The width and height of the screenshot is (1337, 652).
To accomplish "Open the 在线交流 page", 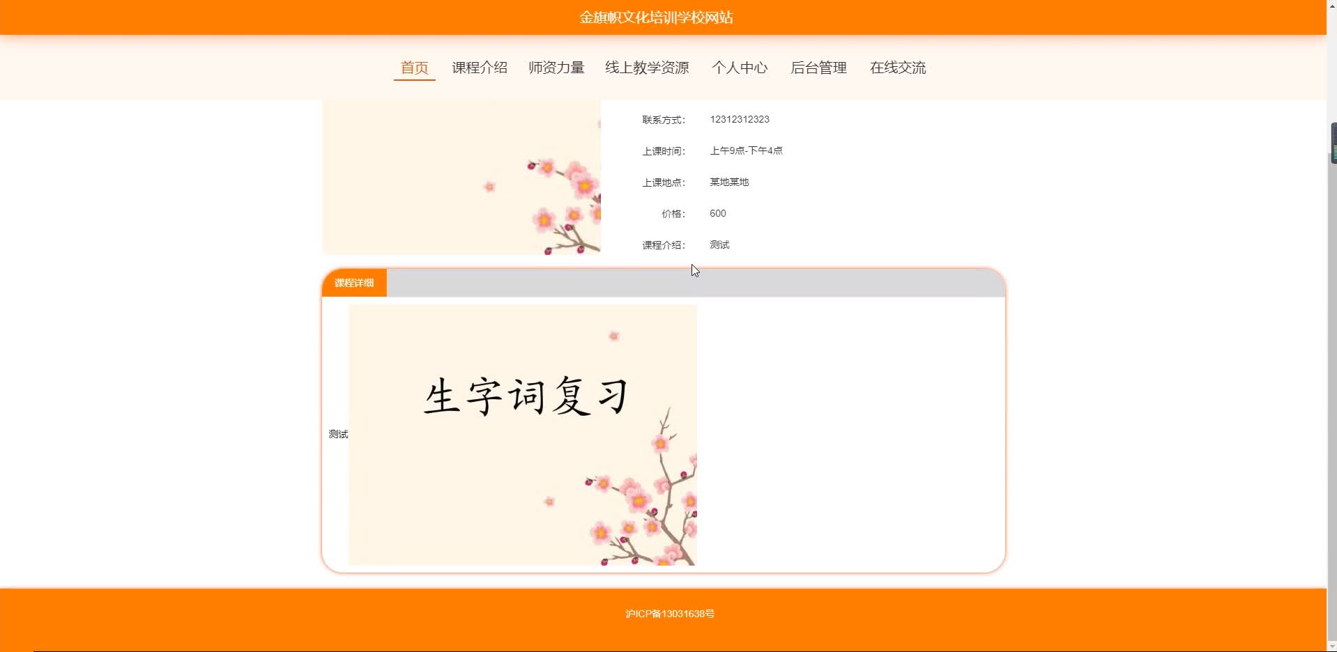I will [897, 68].
